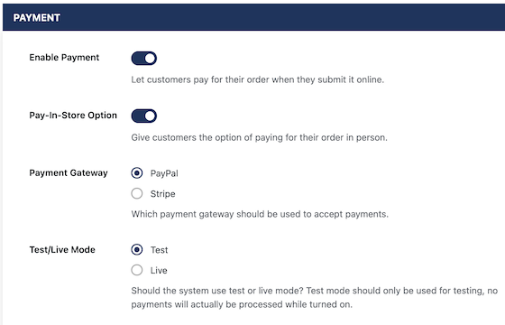Click the Stripe option label text

(x=163, y=194)
